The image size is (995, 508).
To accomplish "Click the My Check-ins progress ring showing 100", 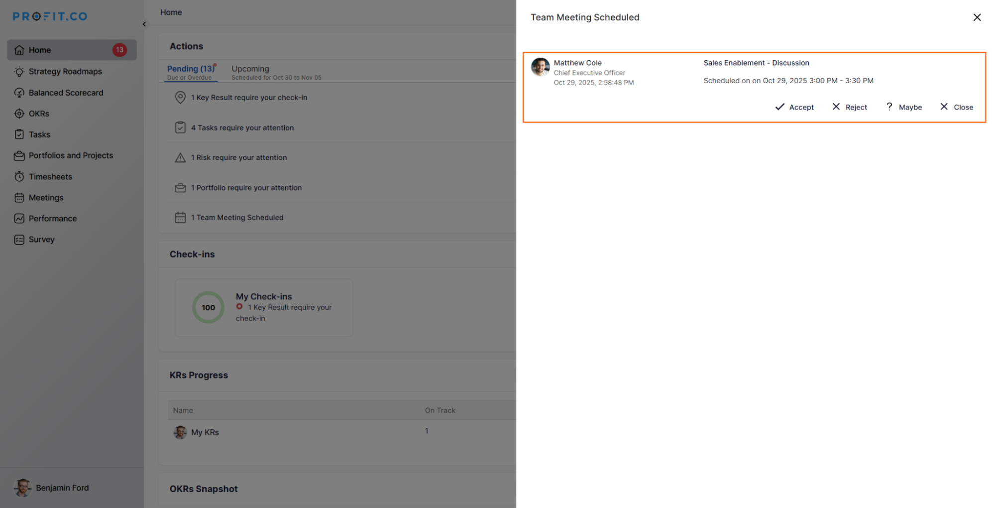I will 209,307.
